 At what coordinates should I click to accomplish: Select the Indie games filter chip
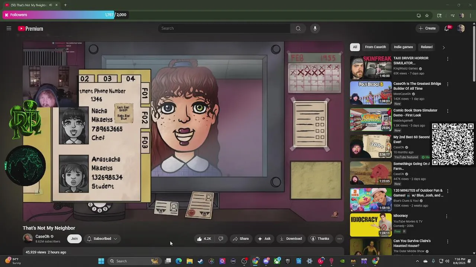(403, 47)
